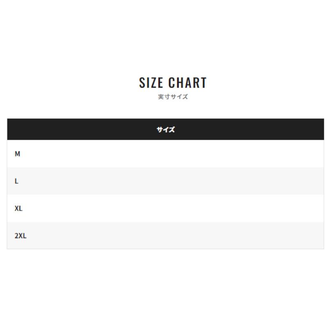Viewport: 328px width, 328px height.
Task: Click the SIZE CHART heading
Action: (173, 83)
